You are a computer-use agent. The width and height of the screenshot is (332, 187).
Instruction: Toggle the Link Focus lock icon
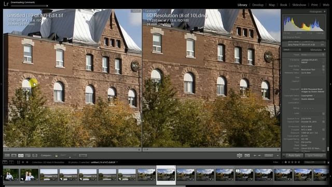57,155
